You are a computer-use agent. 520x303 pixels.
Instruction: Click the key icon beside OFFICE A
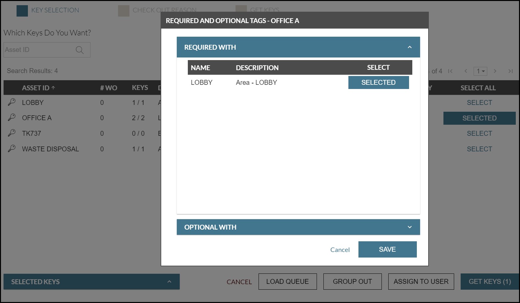[x=12, y=117]
